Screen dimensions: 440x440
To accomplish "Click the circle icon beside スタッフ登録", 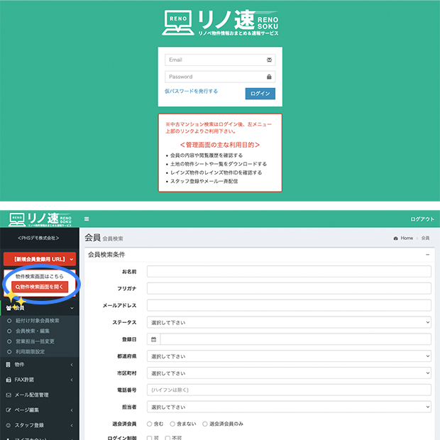I will click(9, 425).
